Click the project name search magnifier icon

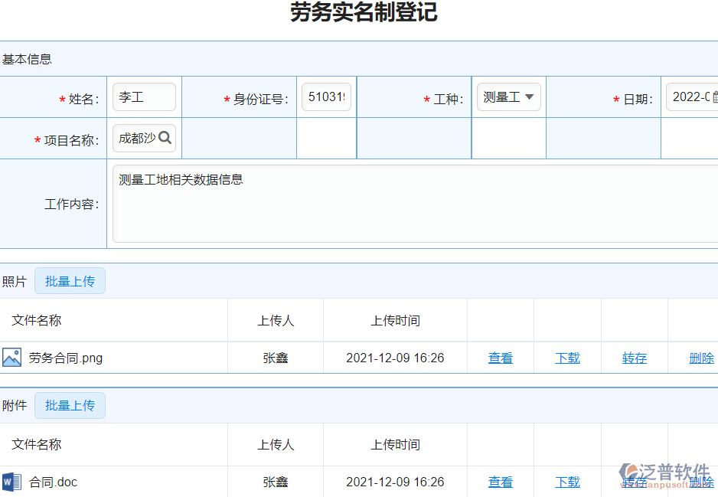(x=166, y=138)
